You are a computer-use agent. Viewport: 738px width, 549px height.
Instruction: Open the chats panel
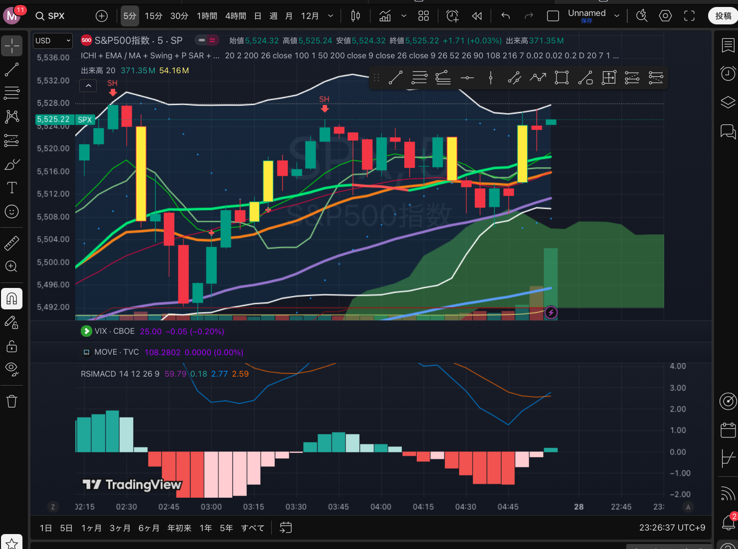[x=728, y=132]
